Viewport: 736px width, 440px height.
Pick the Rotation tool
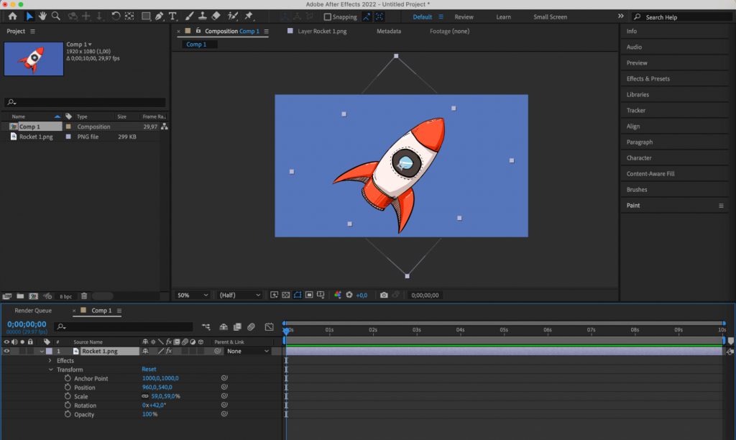(x=115, y=16)
